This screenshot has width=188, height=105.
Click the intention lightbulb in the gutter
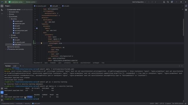click(41, 43)
